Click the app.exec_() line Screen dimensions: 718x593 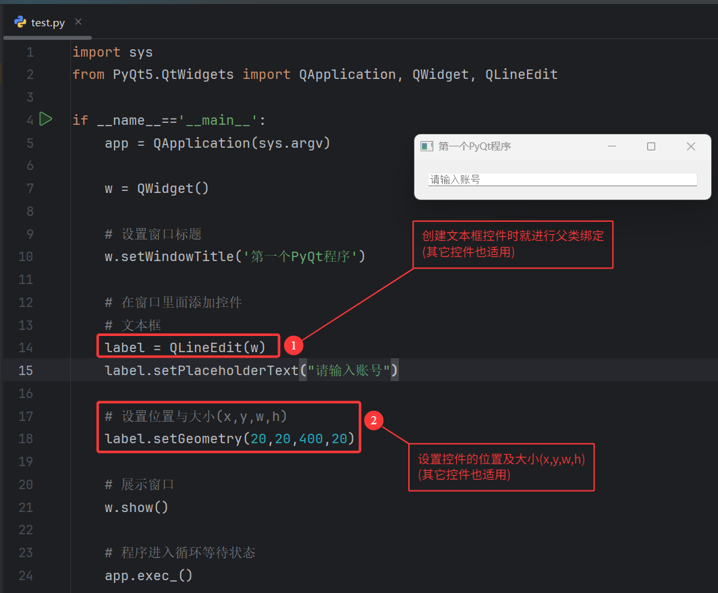(x=148, y=575)
